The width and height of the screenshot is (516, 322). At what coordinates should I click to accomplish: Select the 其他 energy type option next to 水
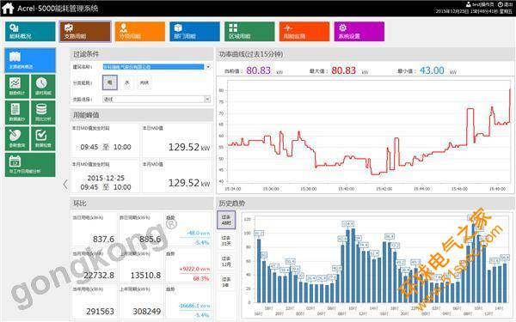click(x=144, y=82)
